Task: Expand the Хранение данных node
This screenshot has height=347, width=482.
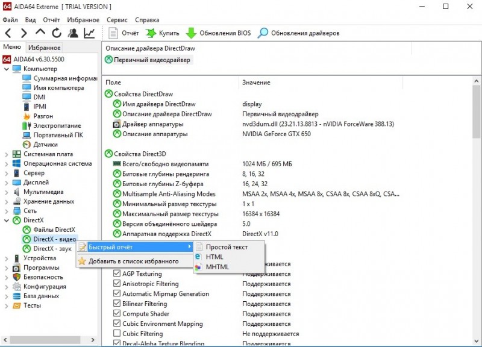Action: pyautogui.click(x=7, y=202)
